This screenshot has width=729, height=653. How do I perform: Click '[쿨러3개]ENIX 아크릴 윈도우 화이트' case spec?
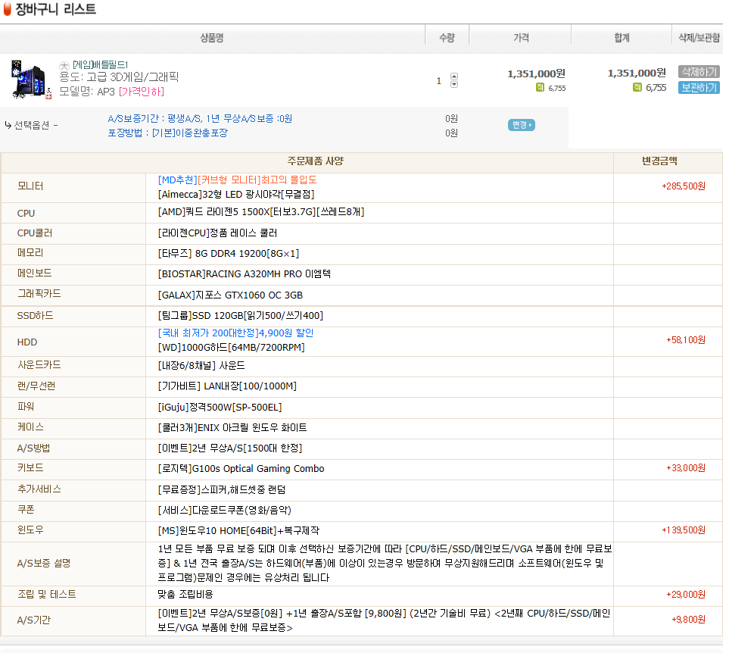232,428
